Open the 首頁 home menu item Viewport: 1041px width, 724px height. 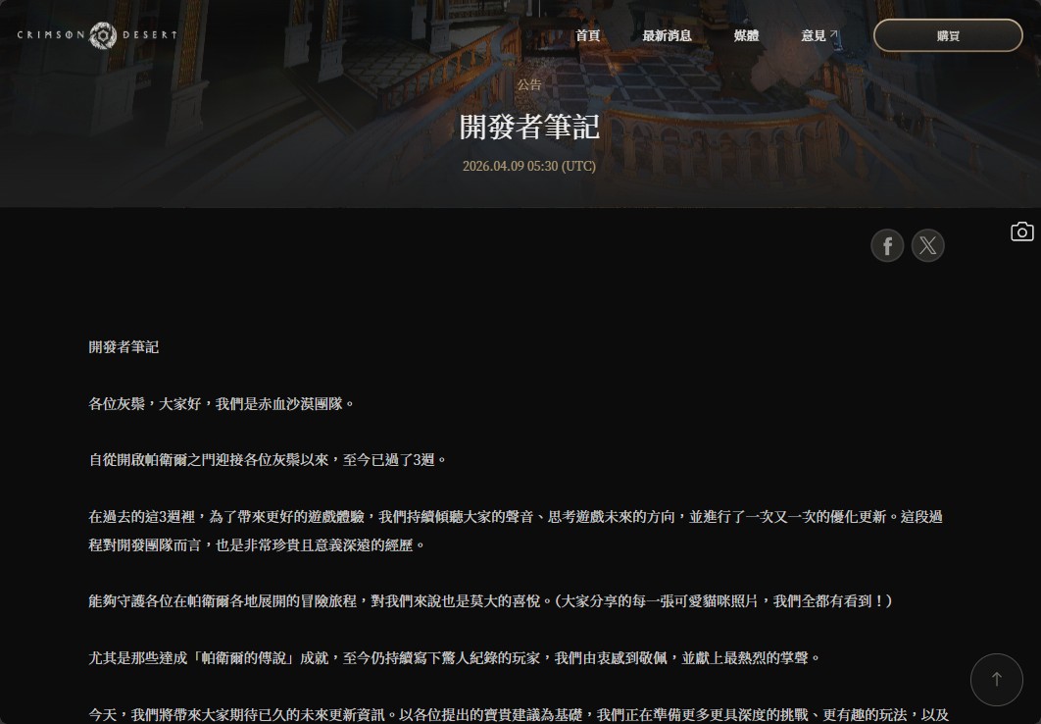tap(587, 35)
